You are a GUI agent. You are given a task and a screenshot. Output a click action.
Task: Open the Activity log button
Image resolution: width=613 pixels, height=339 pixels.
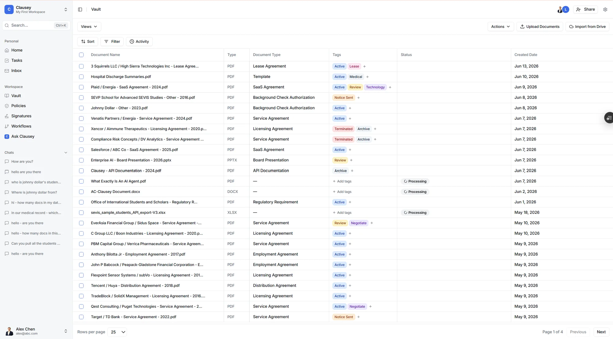point(139,42)
